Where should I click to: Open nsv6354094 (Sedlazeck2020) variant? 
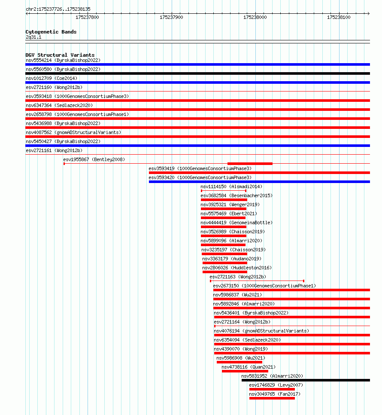click(x=247, y=339)
